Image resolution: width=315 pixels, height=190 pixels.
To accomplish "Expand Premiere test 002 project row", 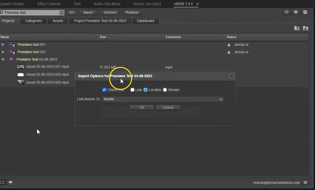I will pyautogui.click(x=3, y=52).
